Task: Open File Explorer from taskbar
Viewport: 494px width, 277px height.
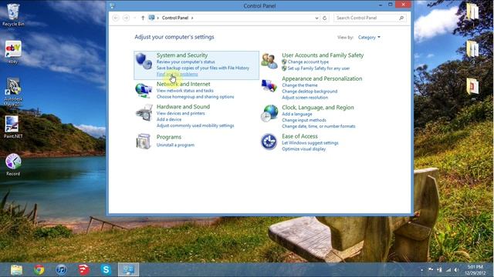Action: pos(16,269)
